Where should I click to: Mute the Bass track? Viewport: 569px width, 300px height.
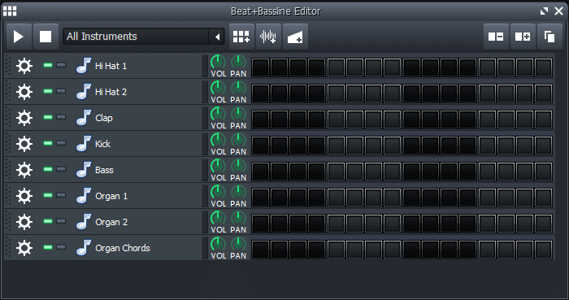48,169
